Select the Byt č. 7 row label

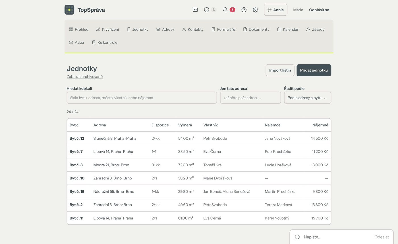point(76,152)
